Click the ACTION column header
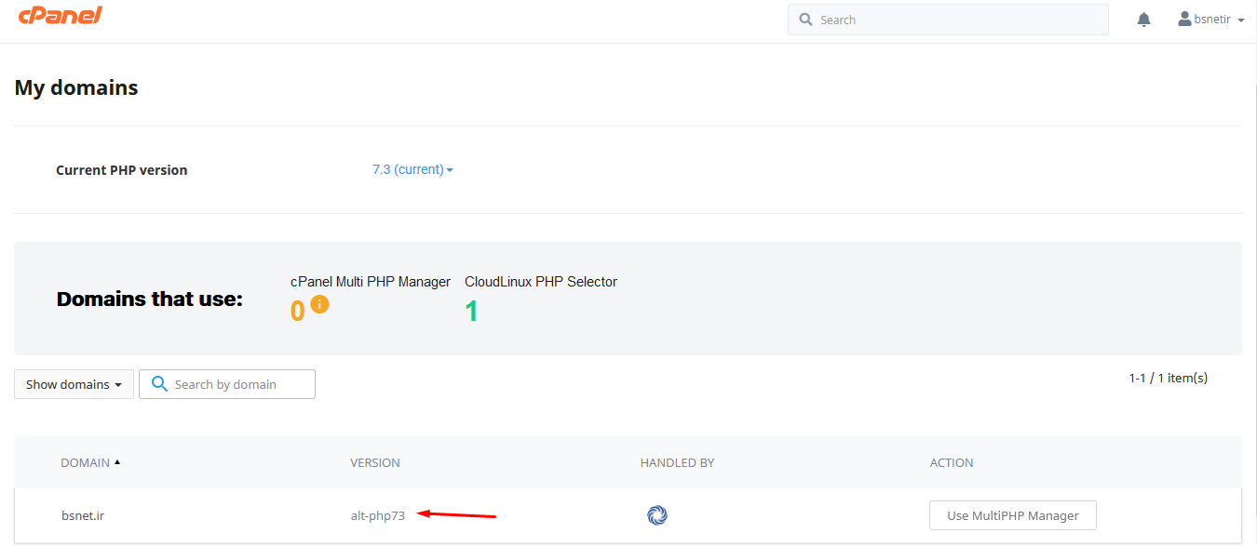 coord(952,462)
